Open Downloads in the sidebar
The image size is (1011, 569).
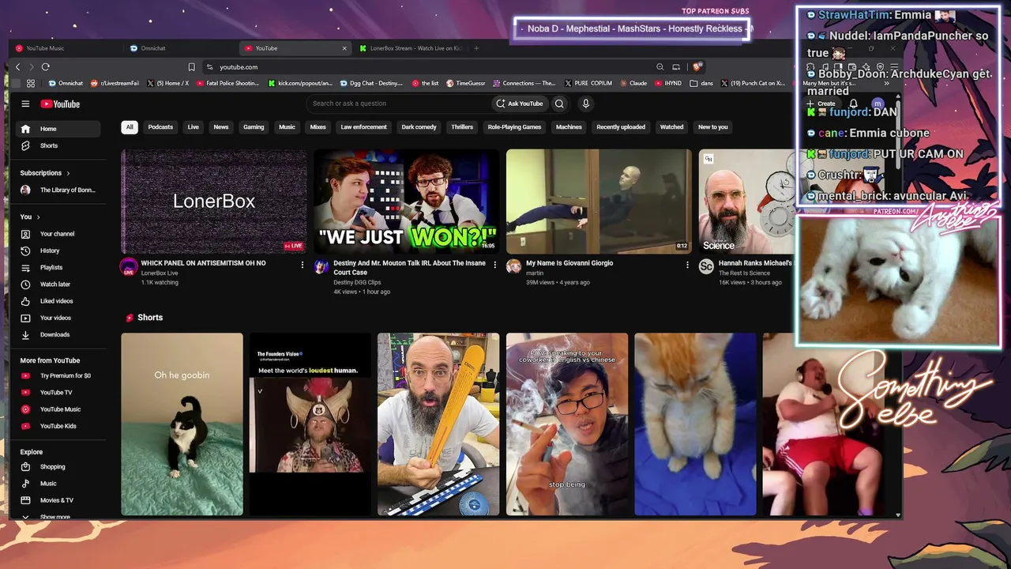58,334
